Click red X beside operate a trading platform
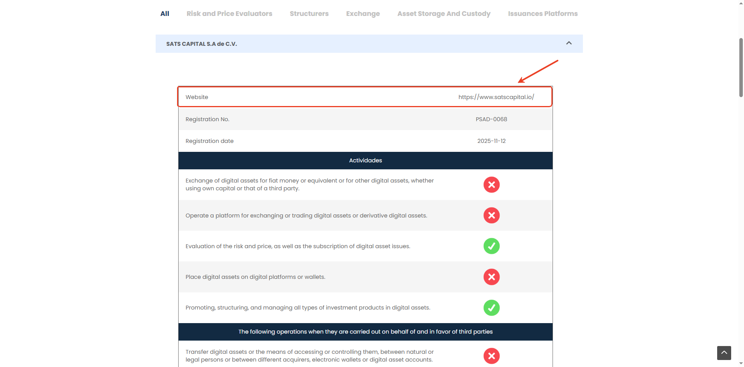 (x=491, y=215)
